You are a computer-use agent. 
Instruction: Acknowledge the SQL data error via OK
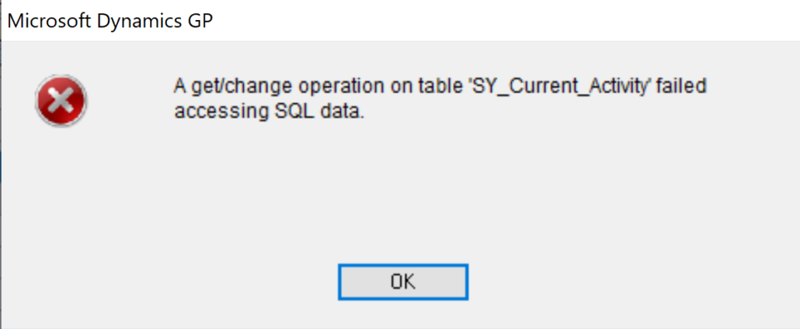[x=403, y=282]
